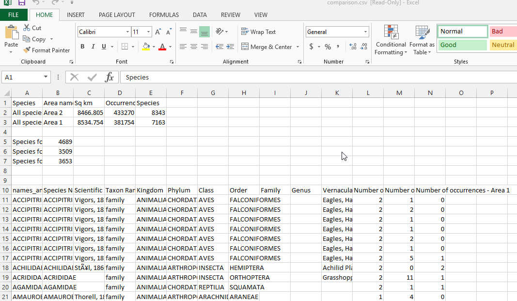Apply the Good cell style

click(x=463, y=45)
